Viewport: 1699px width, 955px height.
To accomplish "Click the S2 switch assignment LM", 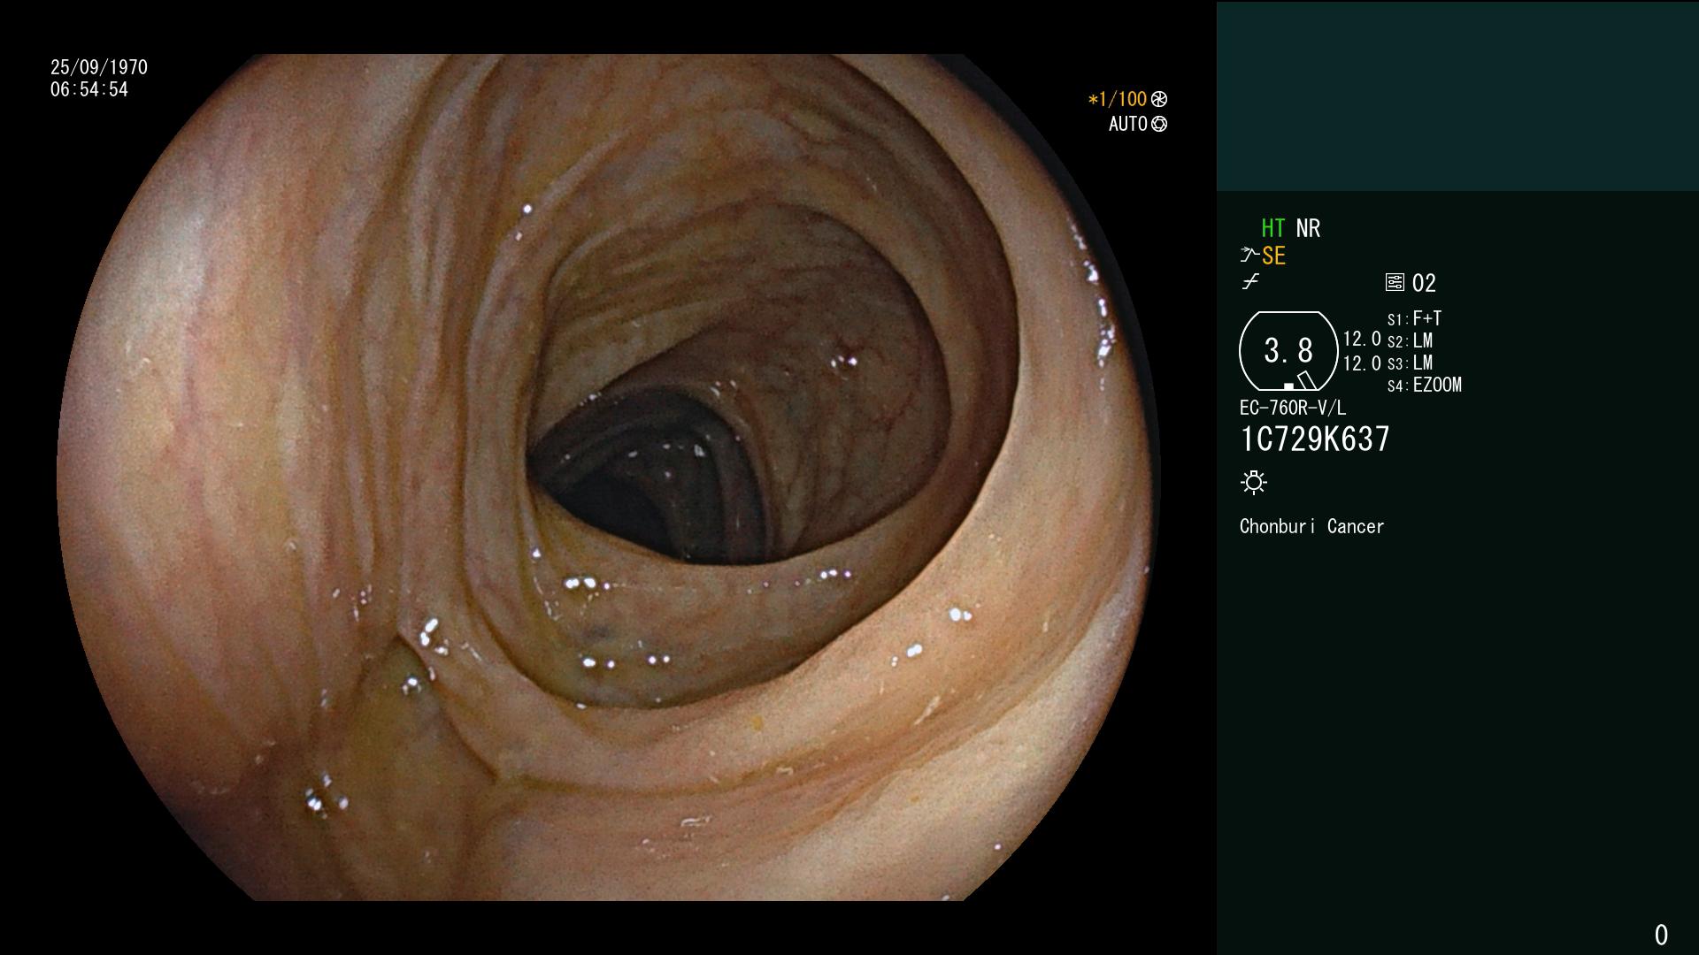I will 1423,340.
